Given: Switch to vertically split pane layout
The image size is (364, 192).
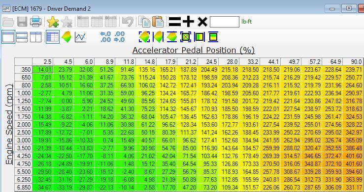Looking at the screenshot, I should click(x=36, y=37).
